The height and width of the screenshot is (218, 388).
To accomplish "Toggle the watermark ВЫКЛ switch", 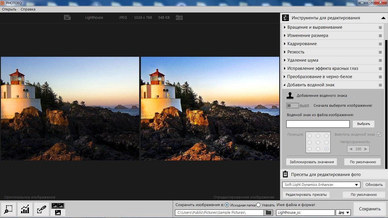I will [x=293, y=106].
